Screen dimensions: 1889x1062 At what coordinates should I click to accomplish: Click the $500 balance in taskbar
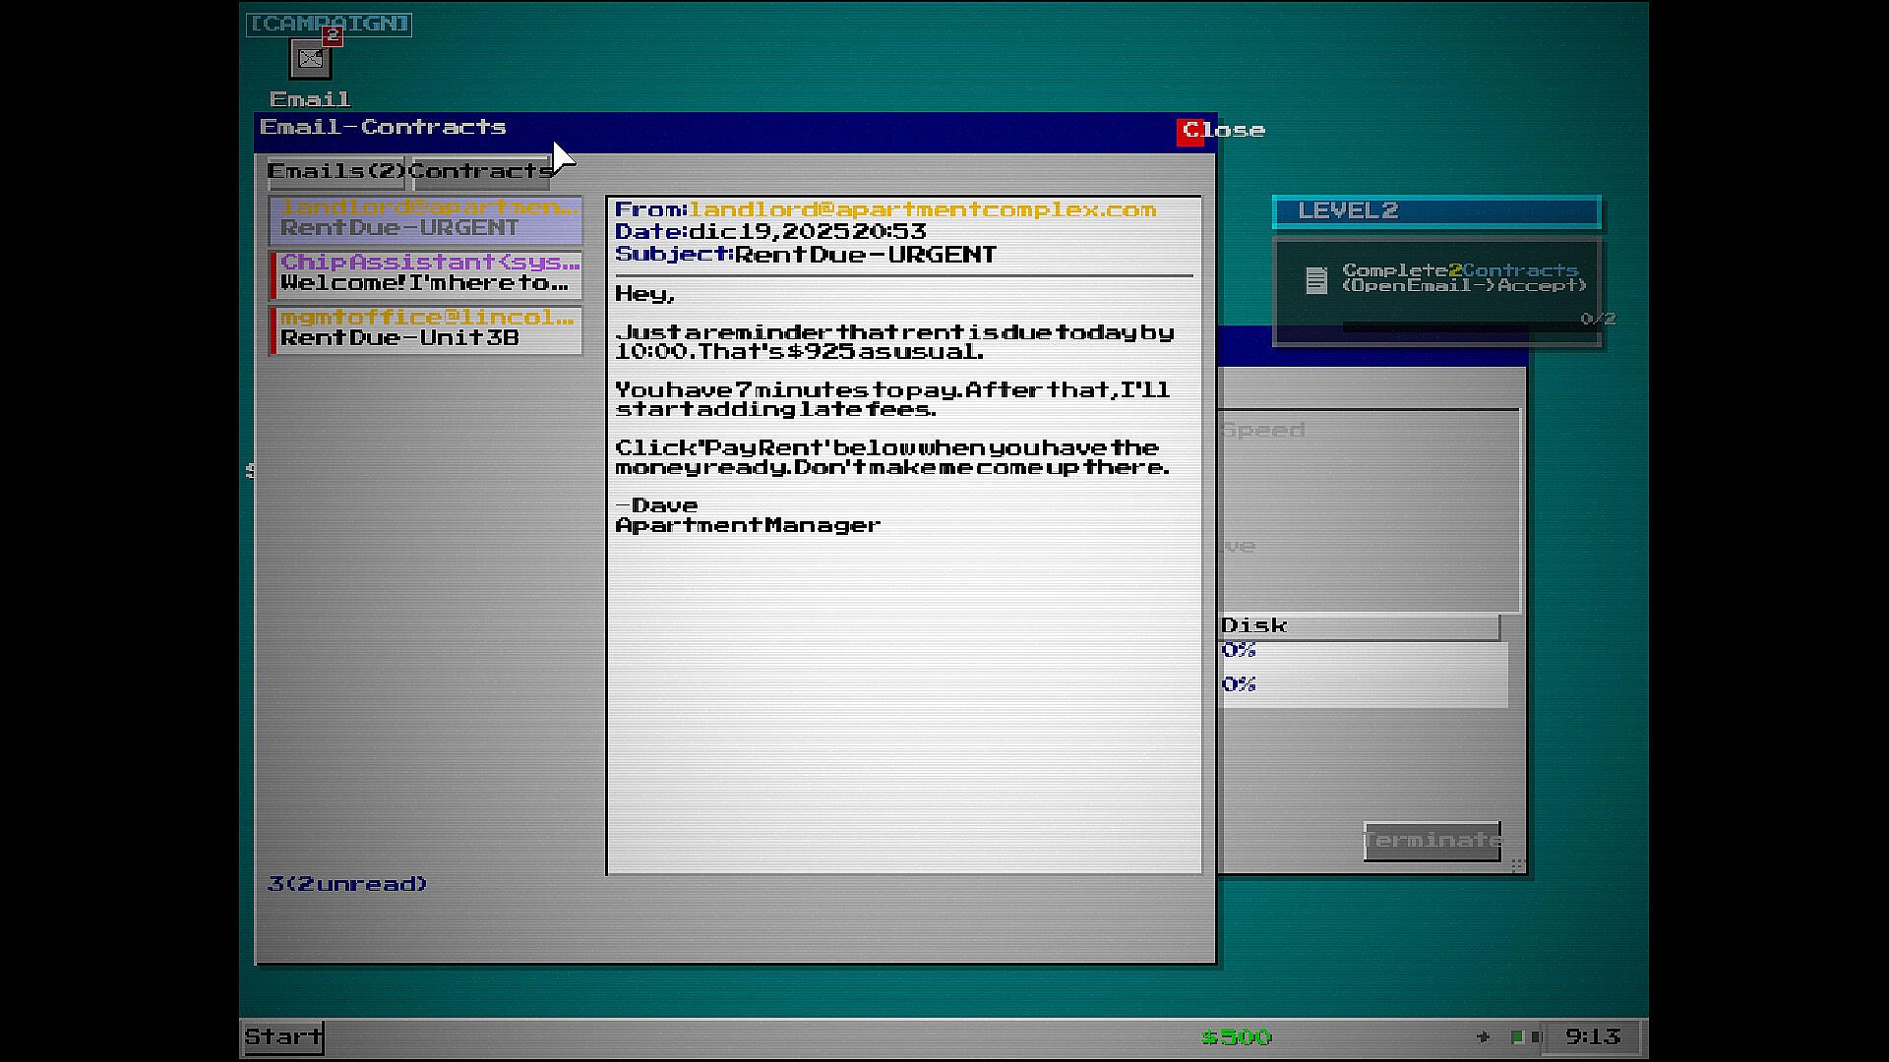1236,1036
